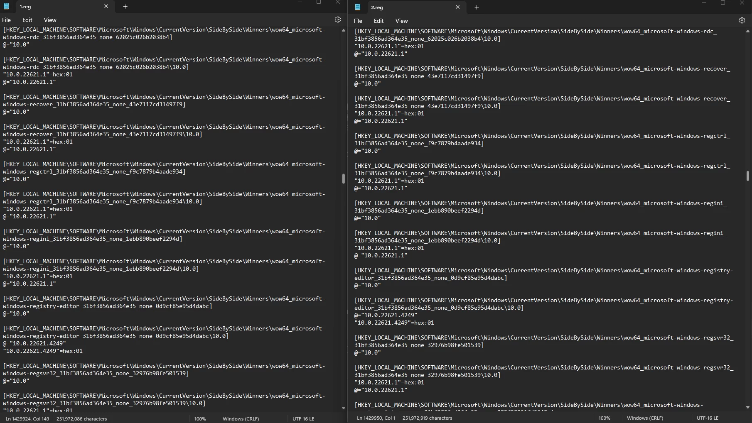Add a new tab next to 1.reg
The width and height of the screenshot is (752, 423).
tap(125, 6)
